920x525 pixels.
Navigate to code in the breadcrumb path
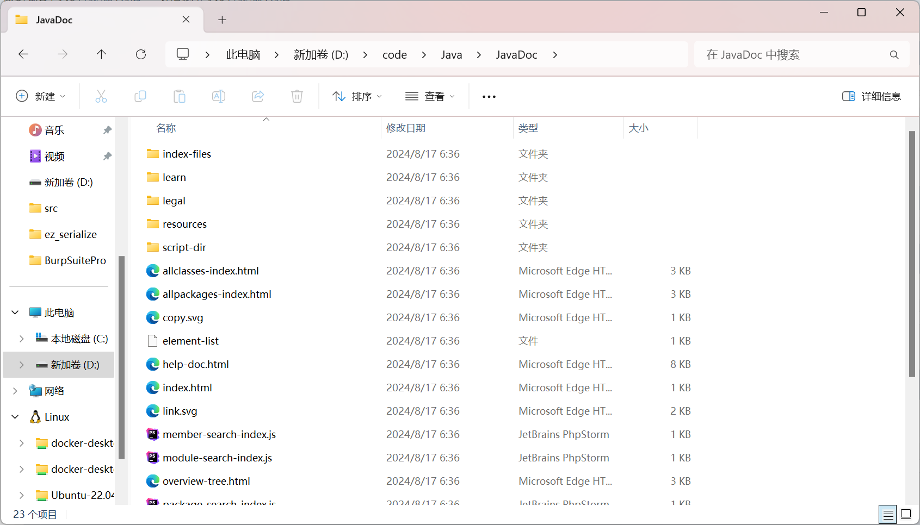394,55
